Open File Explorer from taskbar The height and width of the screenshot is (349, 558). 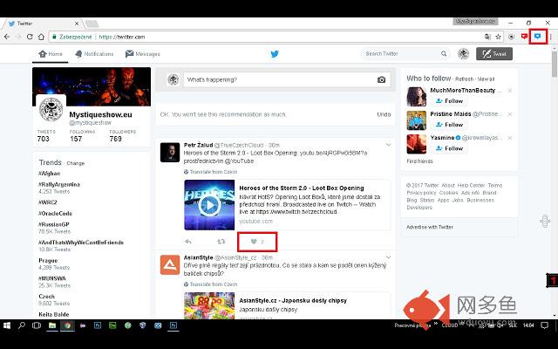(x=52, y=325)
